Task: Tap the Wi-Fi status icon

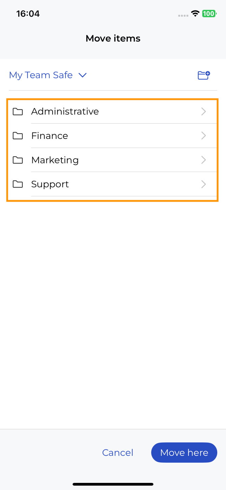Action: 195,14
